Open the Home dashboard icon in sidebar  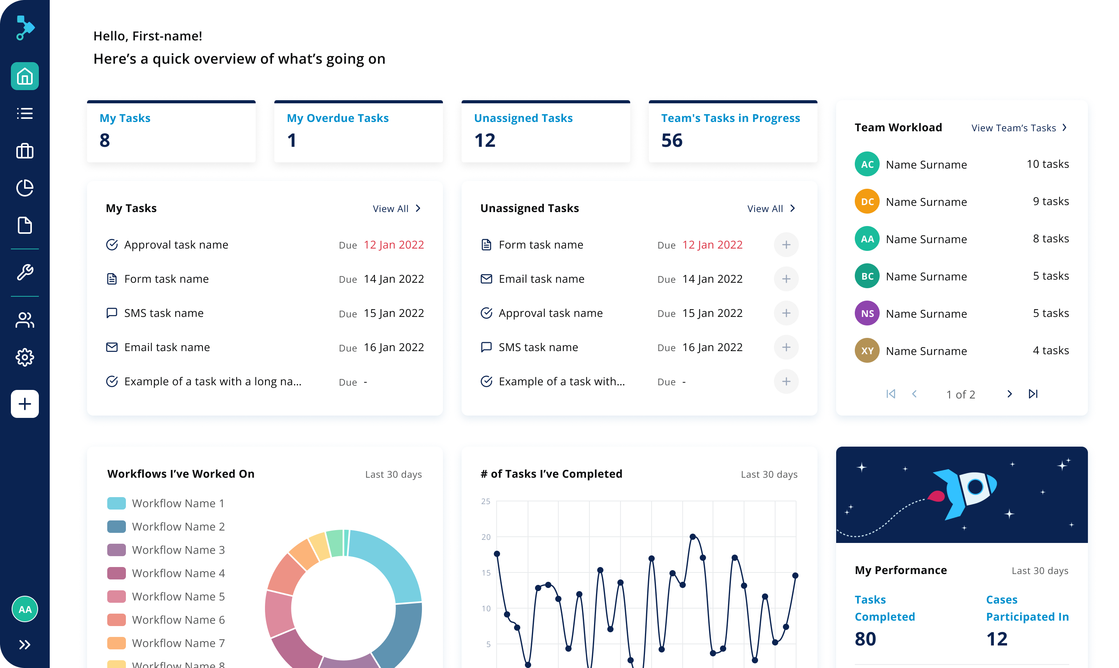25,76
